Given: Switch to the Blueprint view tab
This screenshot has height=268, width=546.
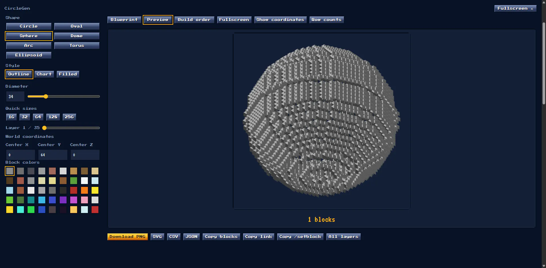Looking at the screenshot, I should (124, 20).
